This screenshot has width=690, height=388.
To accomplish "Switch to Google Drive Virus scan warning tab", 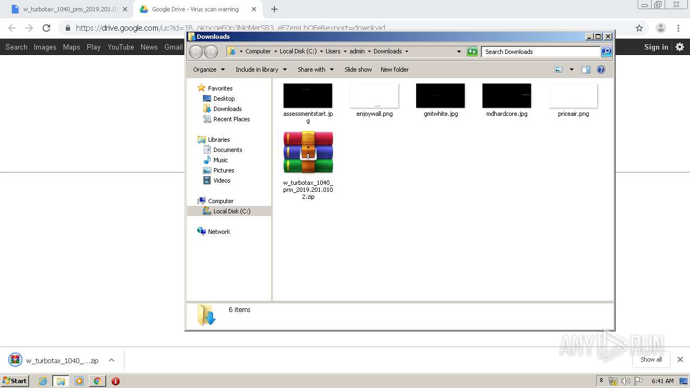I will pyautogui.click(x=195, y=9).
